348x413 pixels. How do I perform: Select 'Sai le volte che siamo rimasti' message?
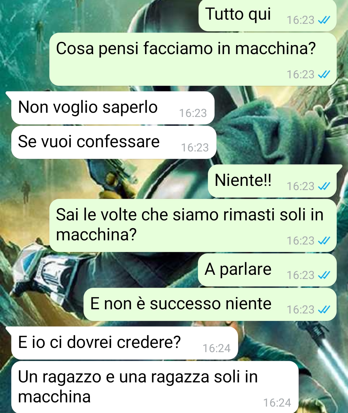193,226
